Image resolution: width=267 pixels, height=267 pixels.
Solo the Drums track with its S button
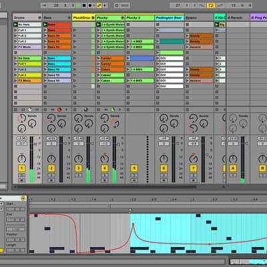(x=21, y=175)
